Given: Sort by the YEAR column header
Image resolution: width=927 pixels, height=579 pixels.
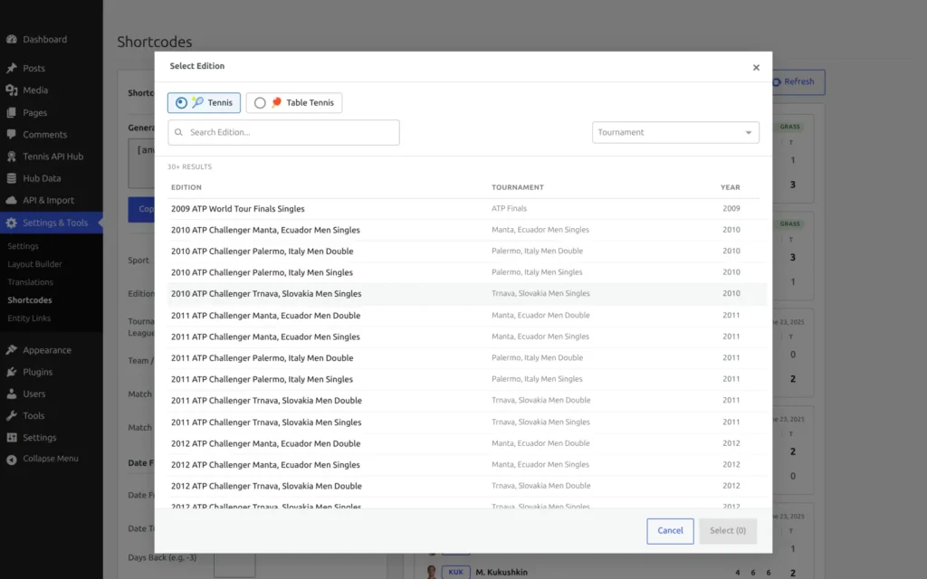Looking at the screenshot, I should 731,187.
